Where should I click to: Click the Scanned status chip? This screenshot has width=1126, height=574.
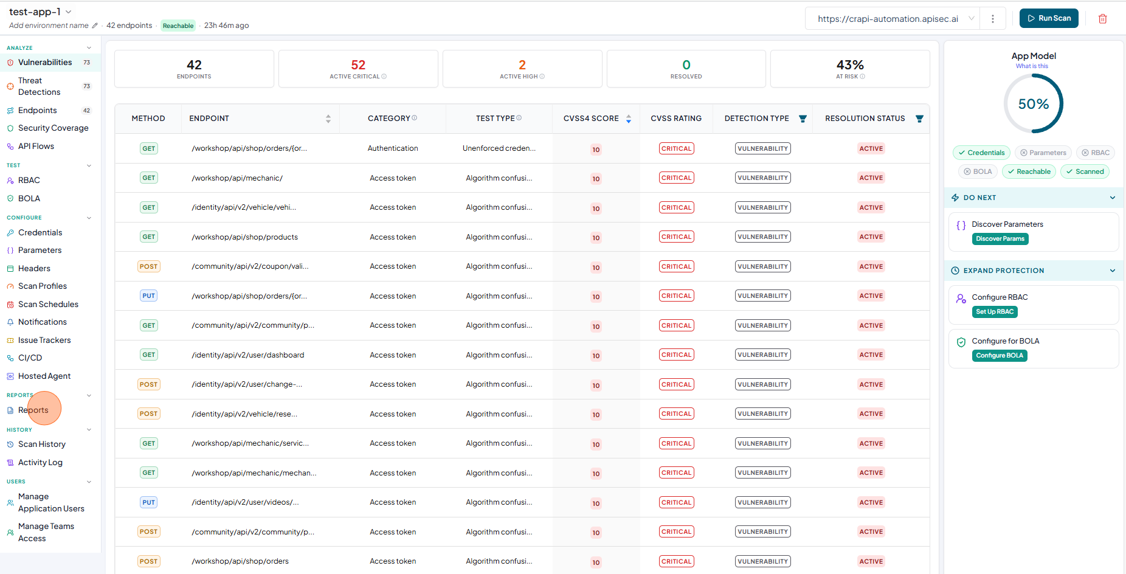click(x=1085, y=171)
